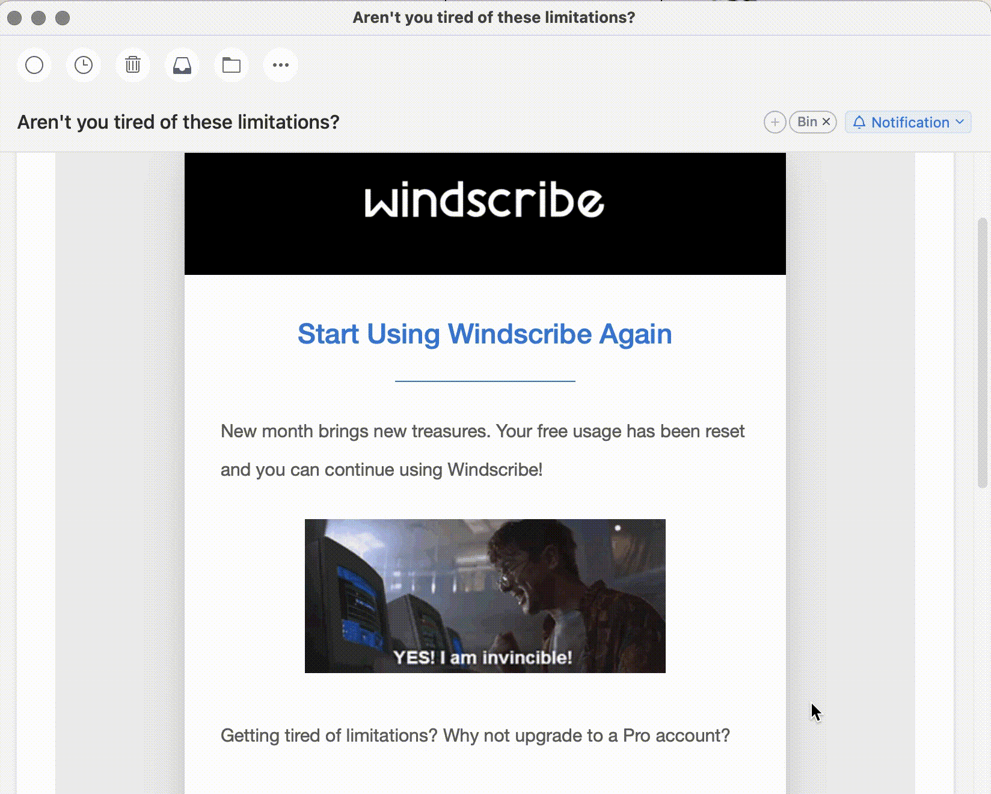The image size is (991, 794).
Task: Open the more actions ellipsis menu
Action: point(281,65)
